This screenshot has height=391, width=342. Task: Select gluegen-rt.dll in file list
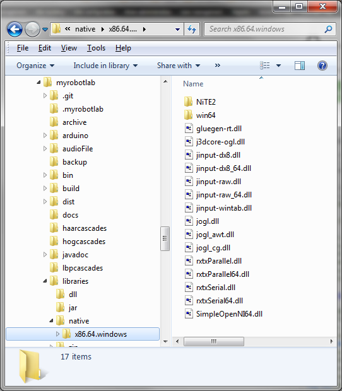(x=213, y=129)
